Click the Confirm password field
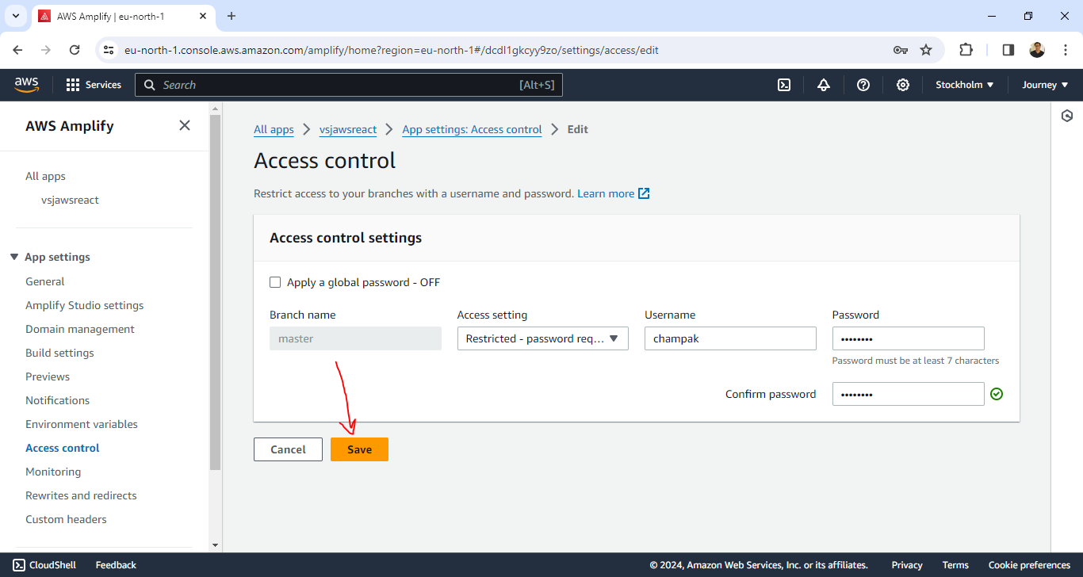1083x577 pixels. pyautogui.click(x=909, y=394)
